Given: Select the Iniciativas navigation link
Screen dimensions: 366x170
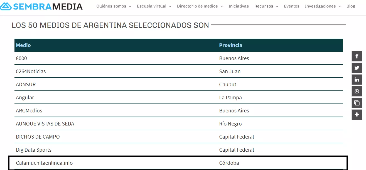Looking at the screenshot, I should pyautogui.click(x=239, y=6).
